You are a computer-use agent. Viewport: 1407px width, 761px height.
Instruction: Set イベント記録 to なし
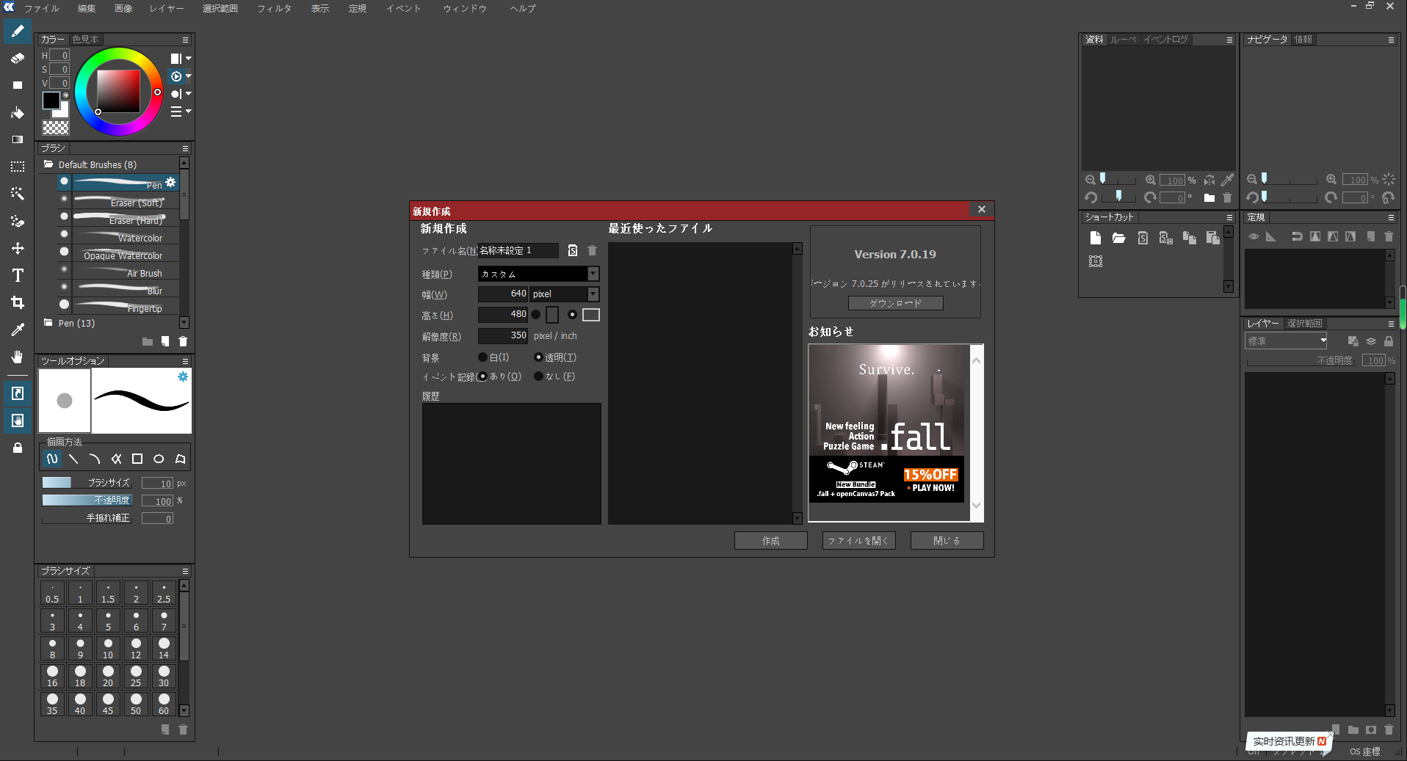(538, 376)
